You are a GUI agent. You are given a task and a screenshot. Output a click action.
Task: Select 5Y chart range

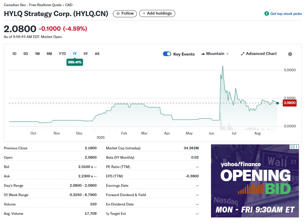click(x=86, y=54)
